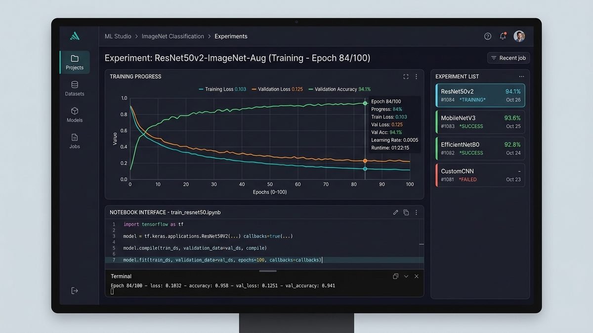
Task: Open the user profile avatar
Action: [519, 36]
